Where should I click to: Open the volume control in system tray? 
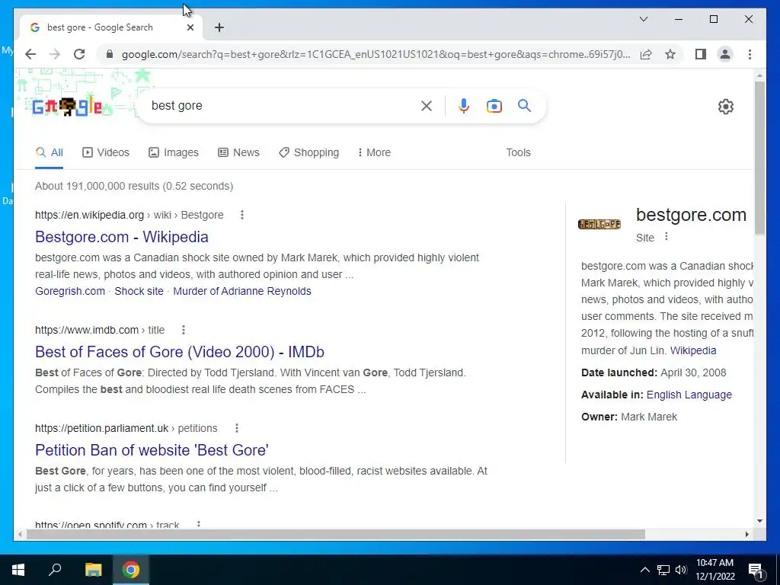[x=681, y=570]
